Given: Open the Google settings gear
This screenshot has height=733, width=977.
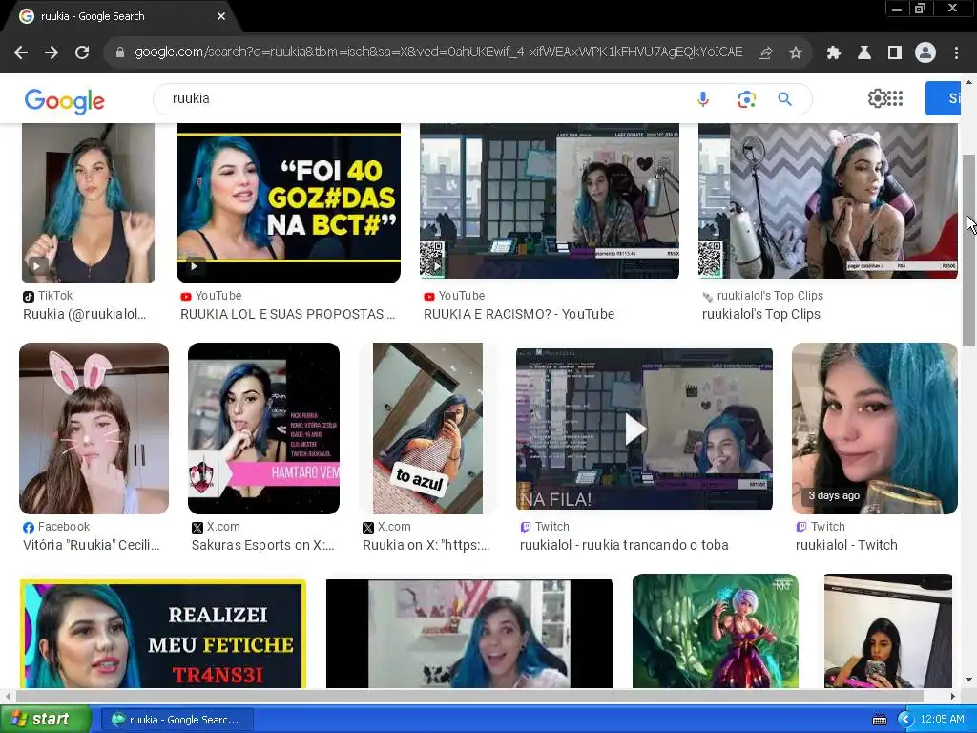Looking at the screenshot, I should click(877, 98).
